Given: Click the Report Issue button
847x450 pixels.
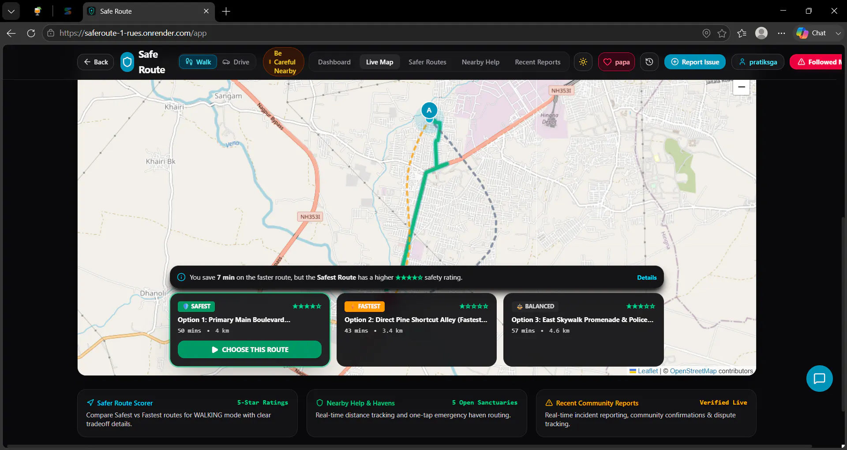Looking at the screenshot, I should [x=695, y=62].
